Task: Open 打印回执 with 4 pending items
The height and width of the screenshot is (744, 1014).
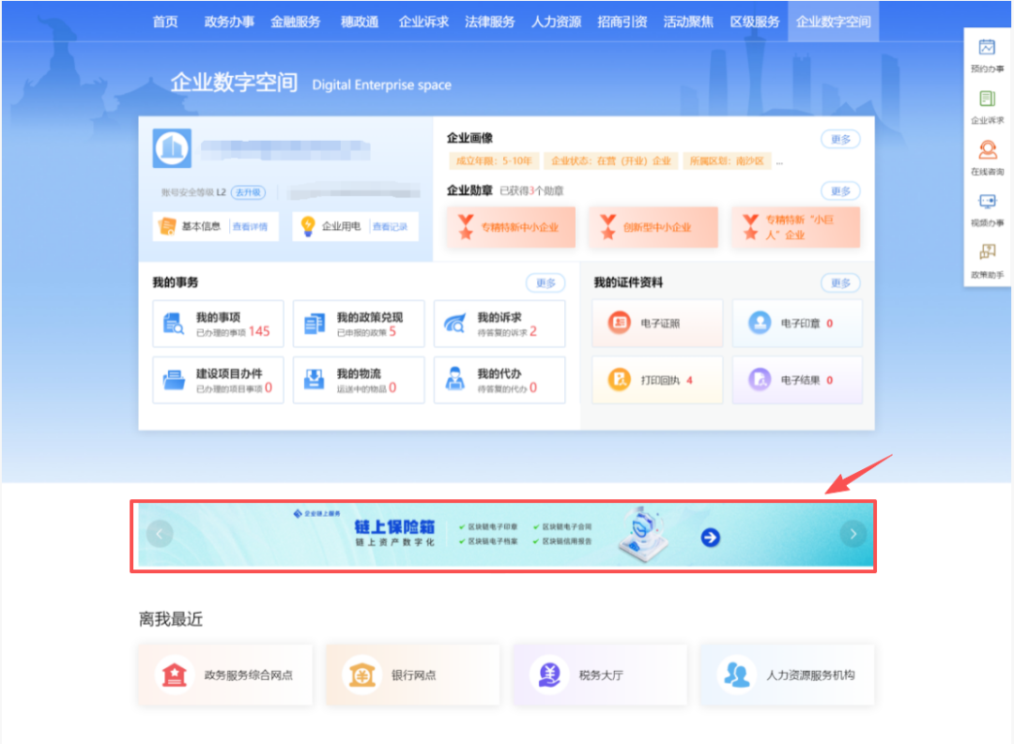Action: click(656, 380)
